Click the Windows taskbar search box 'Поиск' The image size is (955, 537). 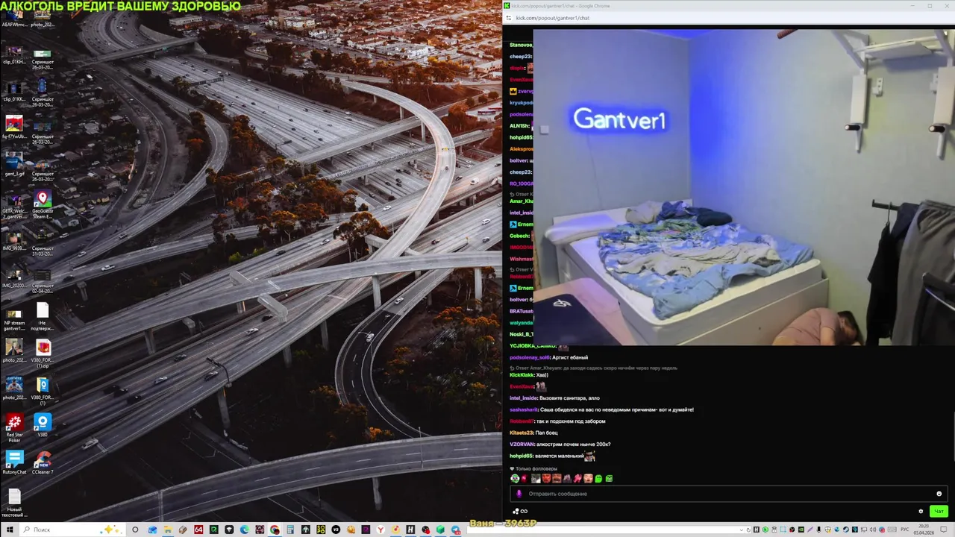click(71, 530)
